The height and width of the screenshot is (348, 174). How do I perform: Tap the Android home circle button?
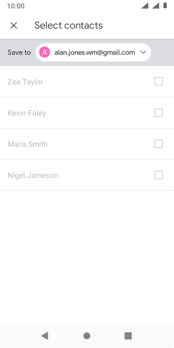click(x=87, y=336)
